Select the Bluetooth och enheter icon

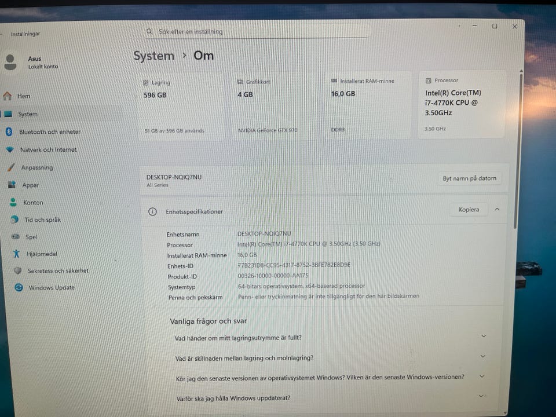tap(9, 131)
